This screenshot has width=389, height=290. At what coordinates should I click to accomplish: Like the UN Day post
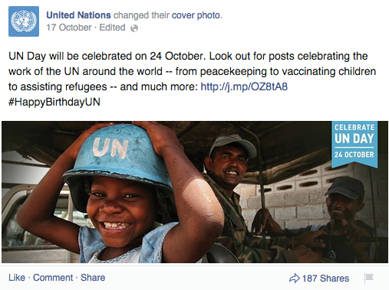(x=17, y=278)
